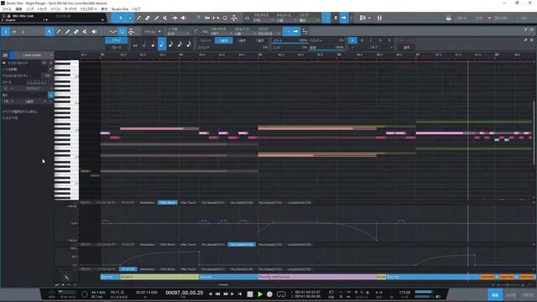Open the ブラウズ view at bottom-right

(528, 294)
